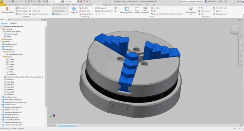Toggle Schwerpunkt display
Viewport: 244px width, 131px height.
pos(21,8)
